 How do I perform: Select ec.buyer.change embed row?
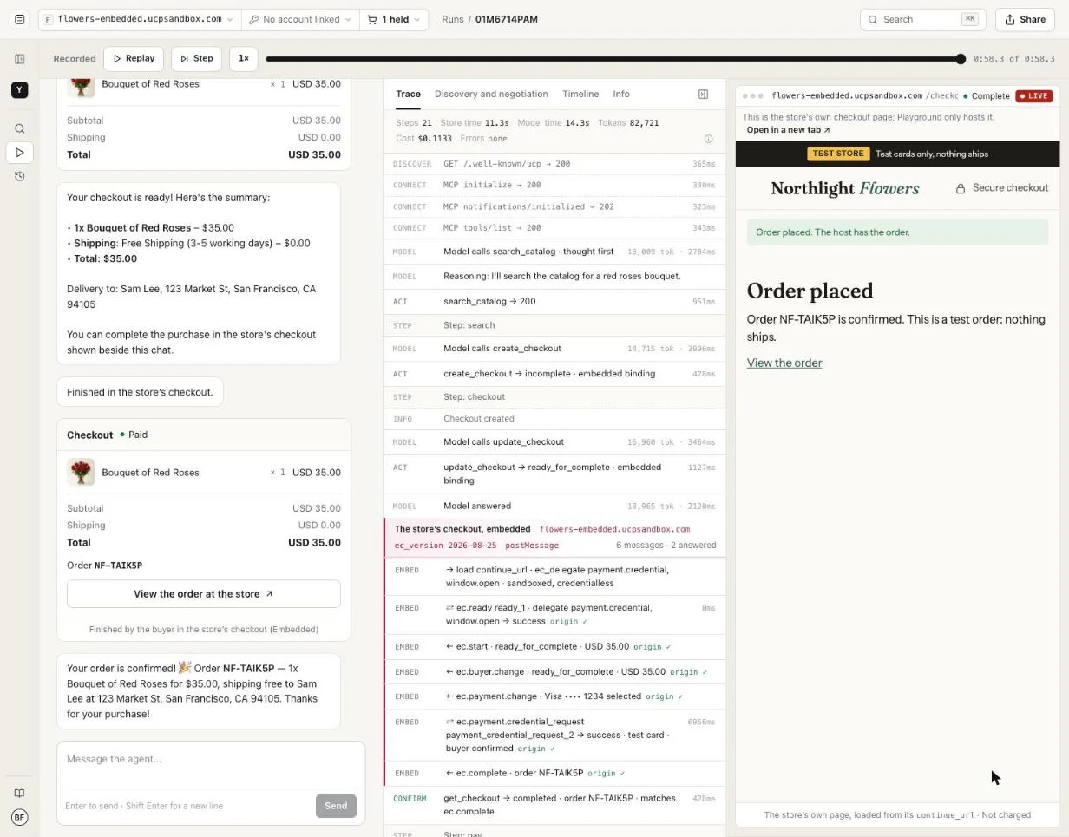point(554,672)
